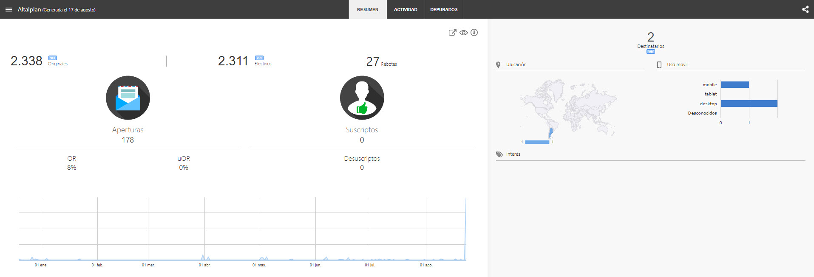Click the Interés tag icon
This screenshot has width=814, height=277.
pyautogui.click(x=499, y=154)
